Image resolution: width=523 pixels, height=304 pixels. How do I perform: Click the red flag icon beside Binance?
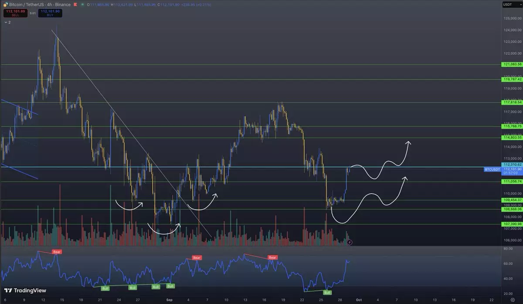75,5
